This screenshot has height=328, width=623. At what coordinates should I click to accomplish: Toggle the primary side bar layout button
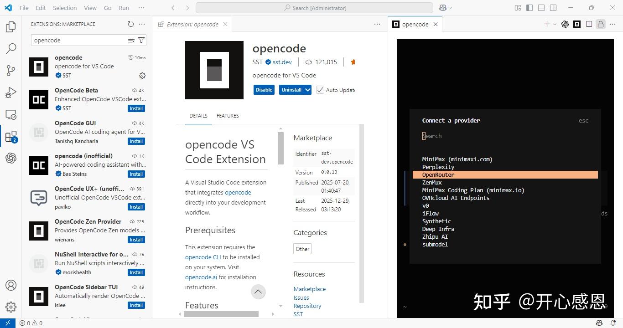pyautogui.click(x=530, y=8)
